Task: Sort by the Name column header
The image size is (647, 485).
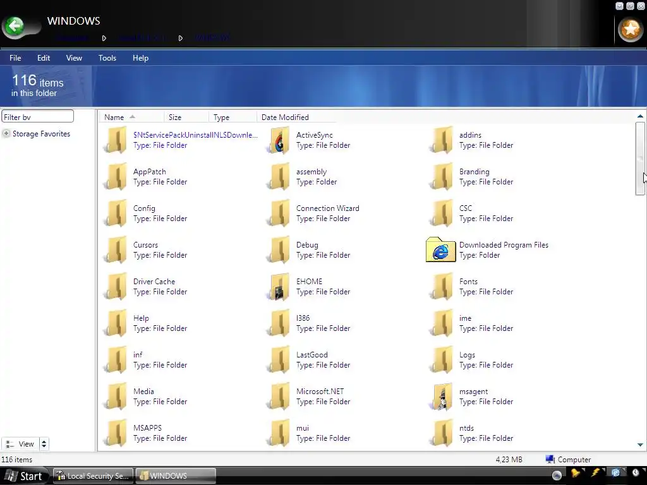Action: 131,117
